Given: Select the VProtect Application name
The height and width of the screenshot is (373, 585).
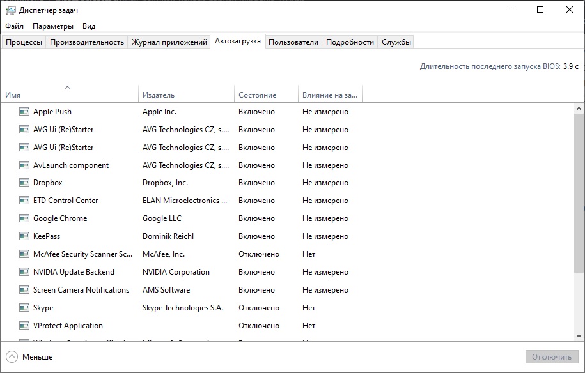Looking at the screenshot, I should coord(68,326).
